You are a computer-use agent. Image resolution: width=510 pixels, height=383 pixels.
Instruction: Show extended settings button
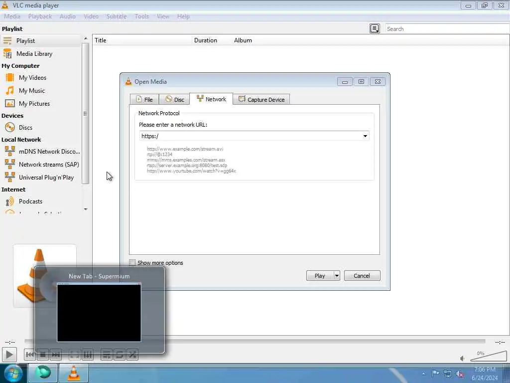[x=88, y=355]
